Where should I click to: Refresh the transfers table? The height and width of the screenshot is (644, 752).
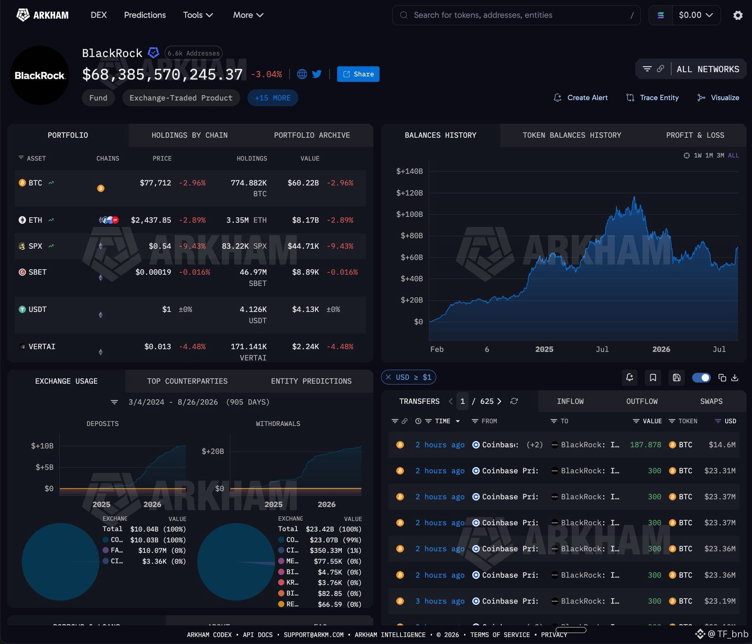click(x=514, y=401)
